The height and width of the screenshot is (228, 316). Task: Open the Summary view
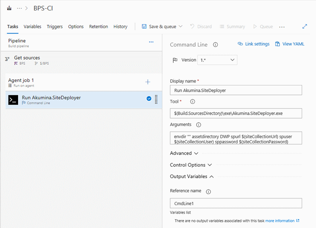(x=232, y=27)
